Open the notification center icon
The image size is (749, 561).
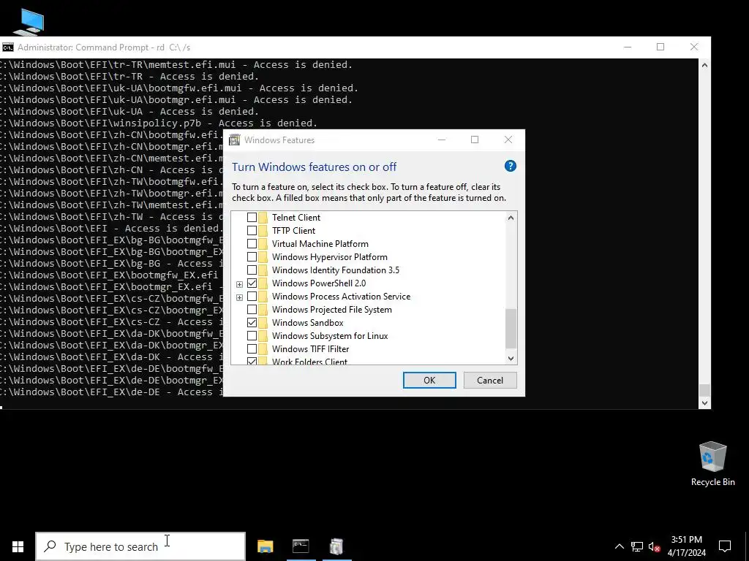(725, 546)
